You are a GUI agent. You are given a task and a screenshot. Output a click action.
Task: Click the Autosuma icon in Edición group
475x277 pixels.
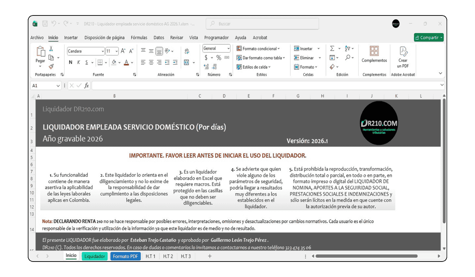coord(332,48)
